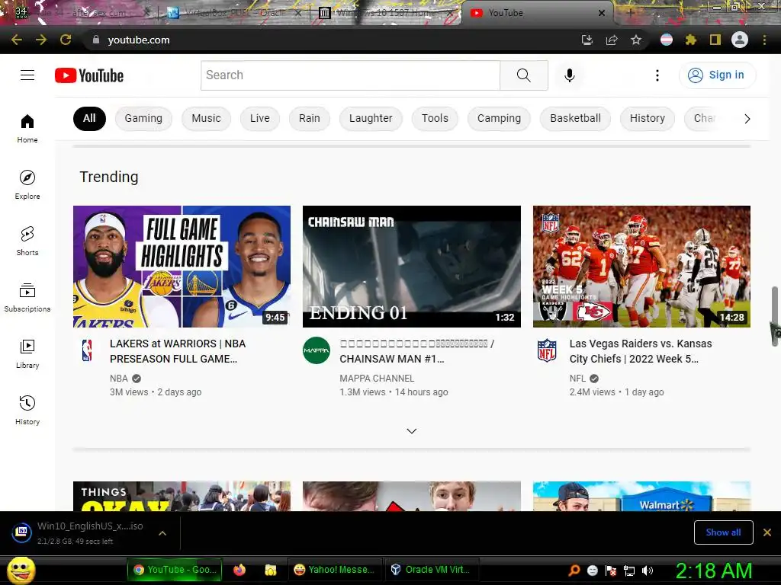Open YouTube settings three-dot menu

point(657,75)
